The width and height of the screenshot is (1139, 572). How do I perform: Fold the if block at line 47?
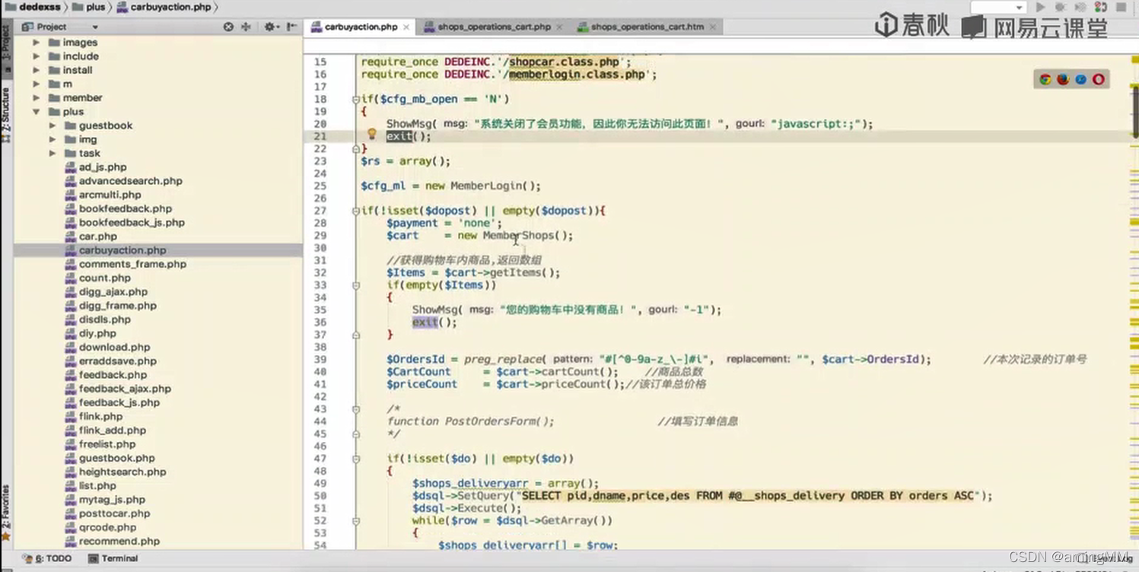coord(355,459)
